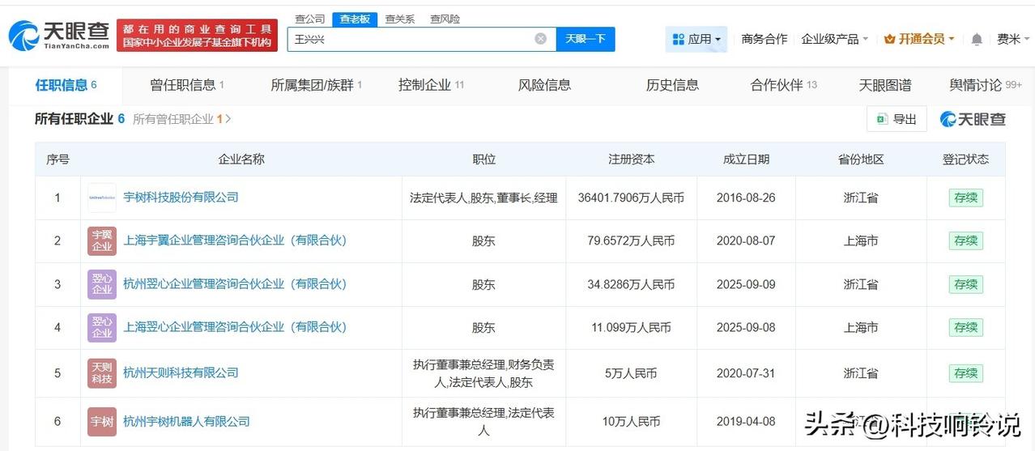Click the 11.099万人民币 capital cell
The width and height of the screenshot is (1035, 451).
[x=632, y=327]
